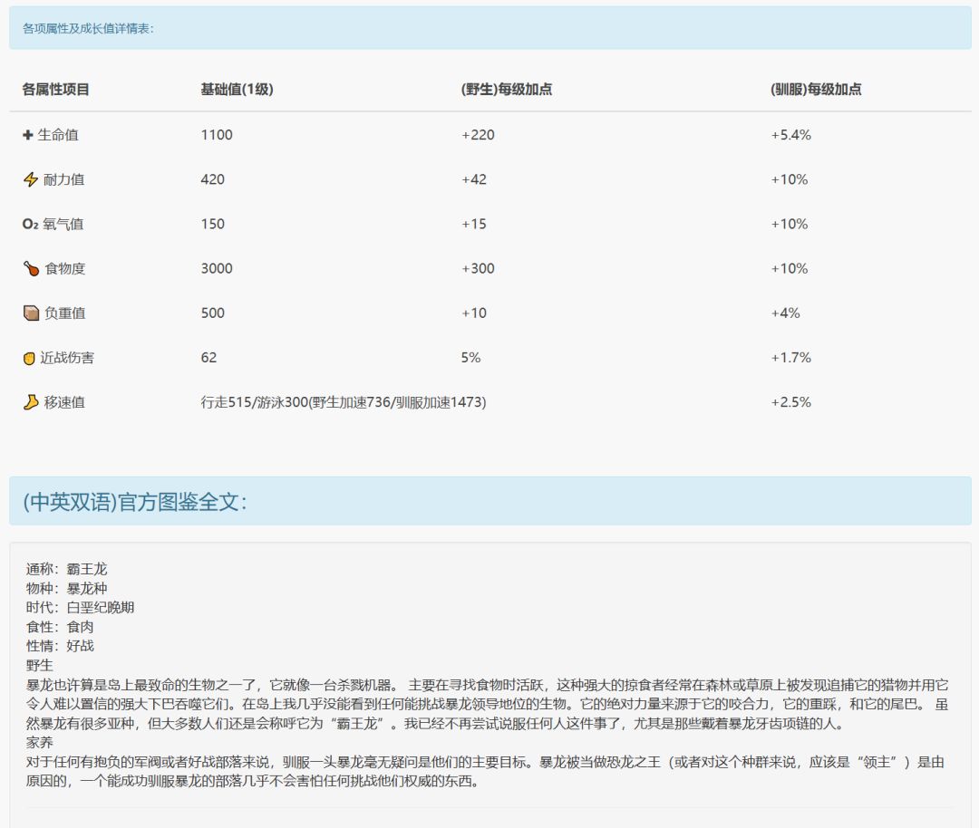Click tamed speed increment +2.5%
979x828 pixels.
tap(791, 402)
